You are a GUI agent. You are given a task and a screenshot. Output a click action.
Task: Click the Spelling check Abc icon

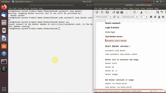tap(162, 12)
